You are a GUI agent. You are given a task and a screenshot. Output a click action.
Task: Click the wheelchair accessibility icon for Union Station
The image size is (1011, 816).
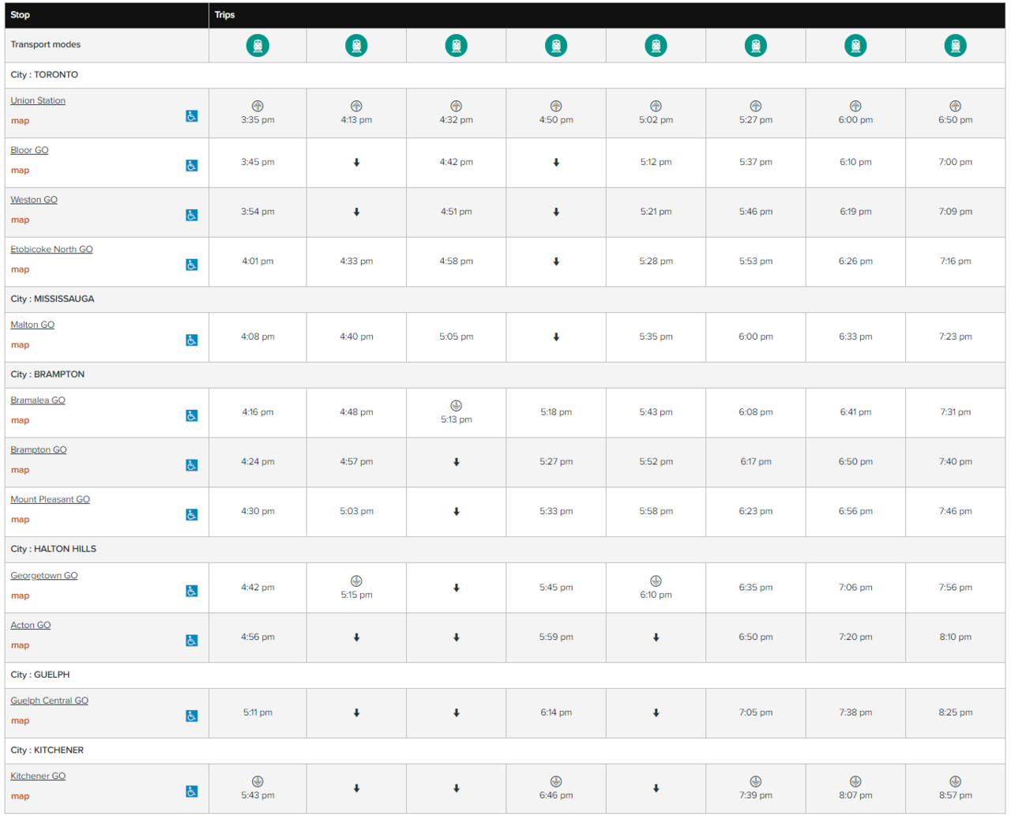(192, 116)
